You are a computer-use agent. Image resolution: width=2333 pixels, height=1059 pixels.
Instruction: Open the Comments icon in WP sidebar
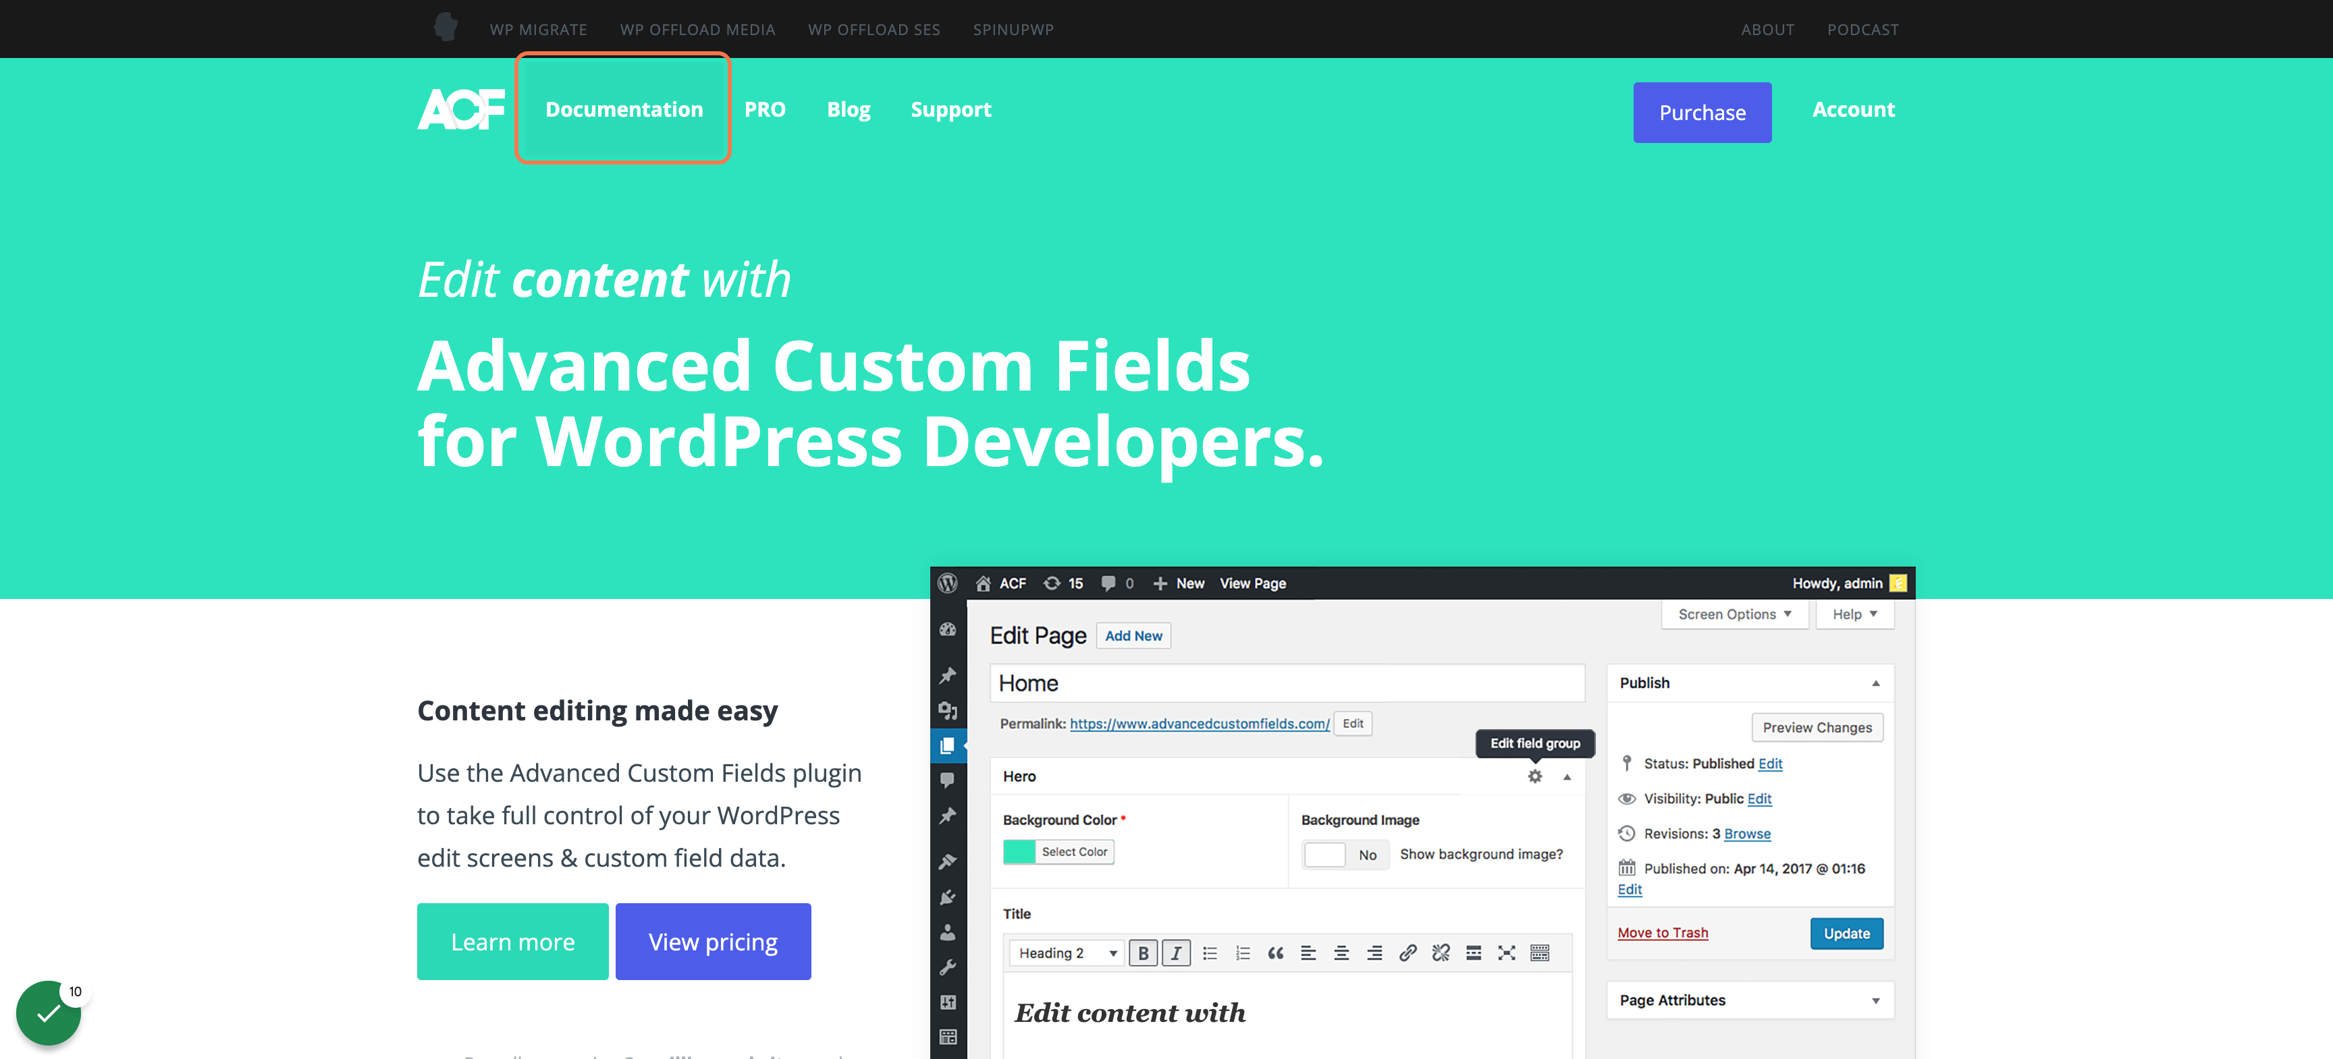(948, 780)
